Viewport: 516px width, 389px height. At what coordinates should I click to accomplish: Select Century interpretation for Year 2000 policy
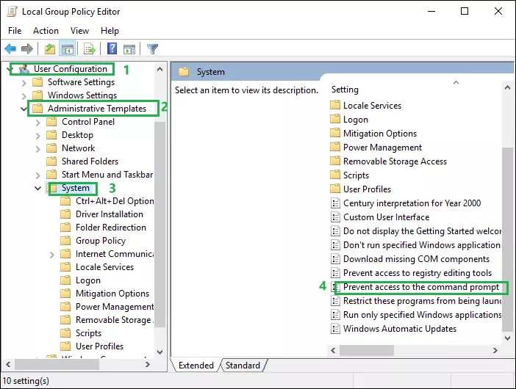point(412,203)
